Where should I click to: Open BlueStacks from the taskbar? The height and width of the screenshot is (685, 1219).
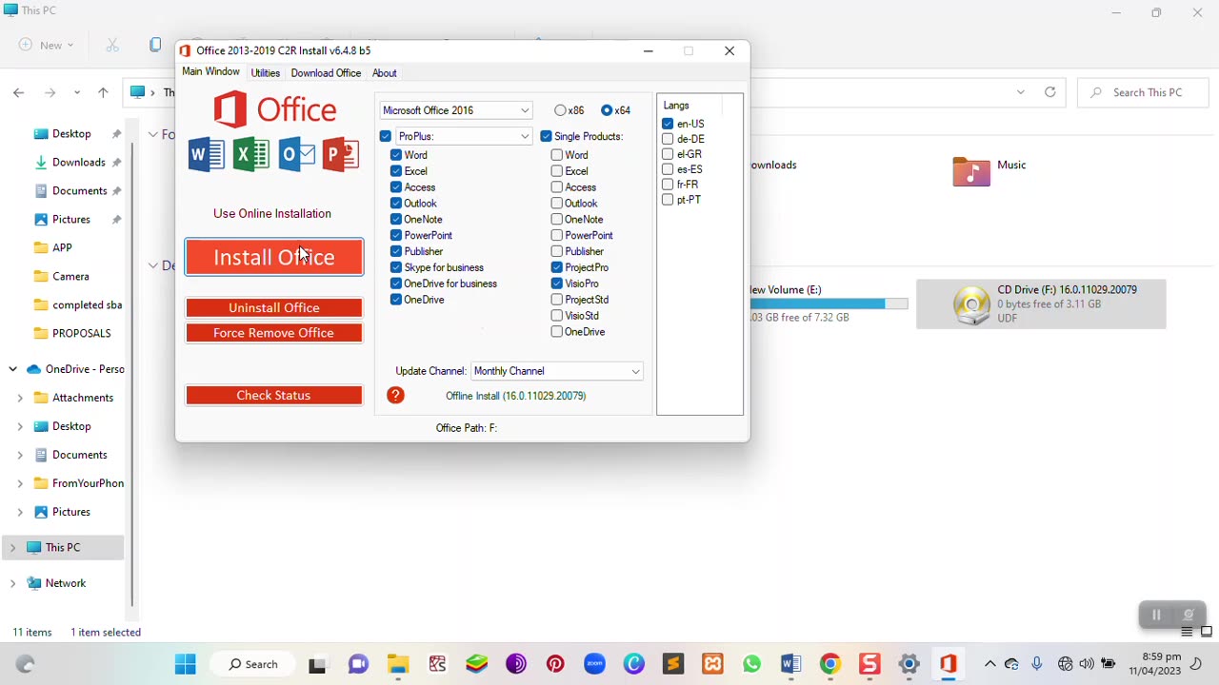click(x=476, y=664)
